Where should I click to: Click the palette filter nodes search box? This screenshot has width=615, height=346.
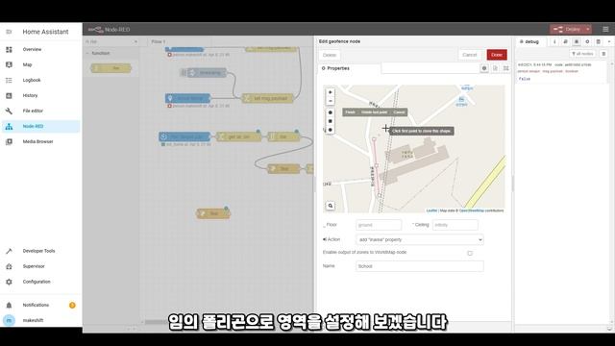pyautogui.click(x=111, y=41)
